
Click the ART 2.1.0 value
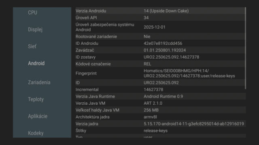(x=153, y=103)
